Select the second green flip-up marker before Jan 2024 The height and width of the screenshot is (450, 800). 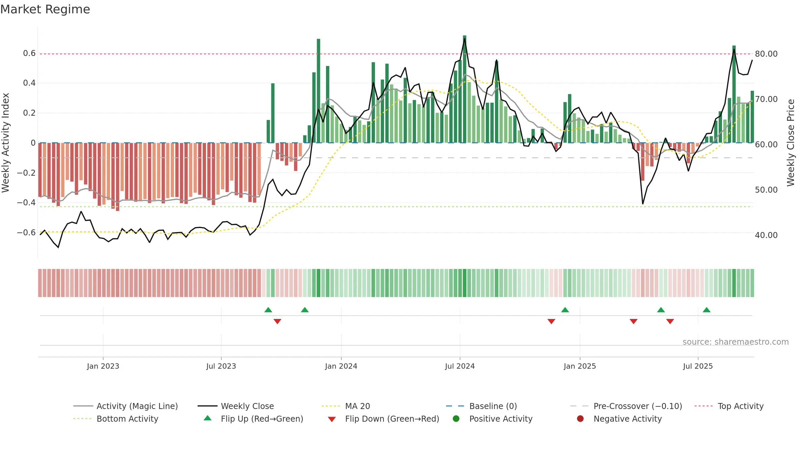pos(305,310)
